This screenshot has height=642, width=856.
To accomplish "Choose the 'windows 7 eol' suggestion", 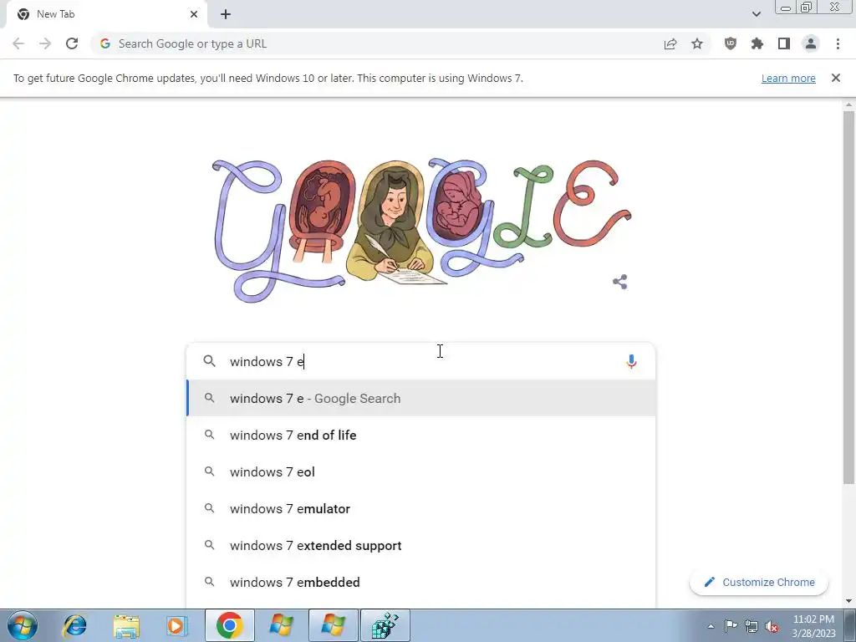I will (421, 471).
